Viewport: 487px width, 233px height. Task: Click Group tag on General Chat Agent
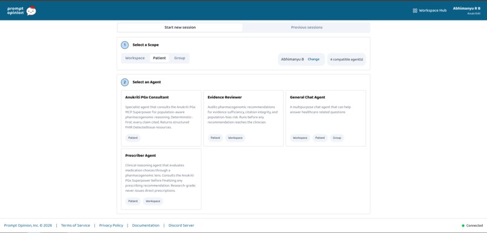337,138
